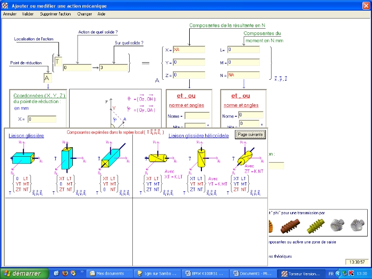
Task: Click the 13:30:57 time display box
Action: coord(357,262)
